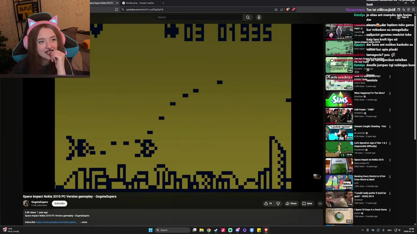This screenshot has height=234, width=417.
Task: Like the Space Impact video
Action: tap(268, 203)
